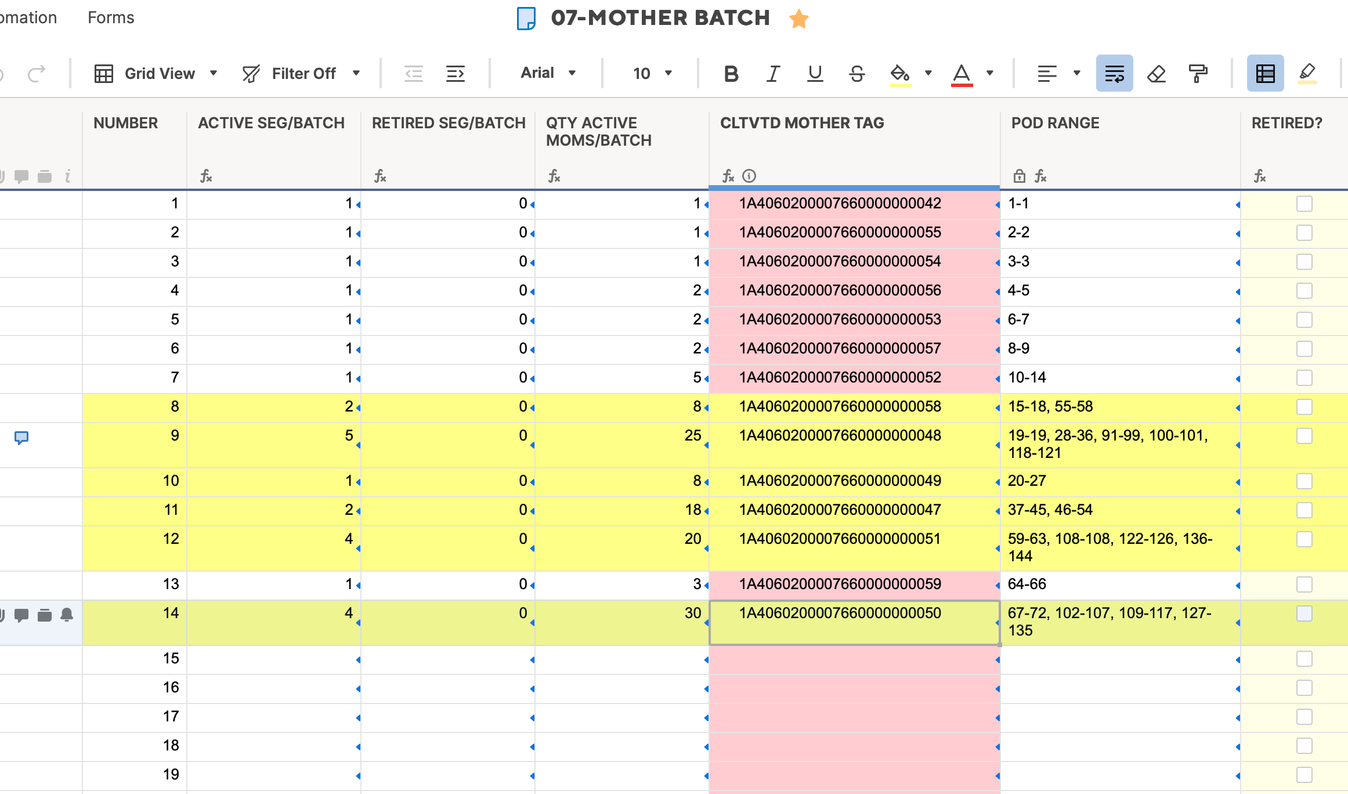Click formula icon under QTY ACTIVE MOMS/BATCH
The height and width of the screenshot is (794, 1348).
point(554,176)
